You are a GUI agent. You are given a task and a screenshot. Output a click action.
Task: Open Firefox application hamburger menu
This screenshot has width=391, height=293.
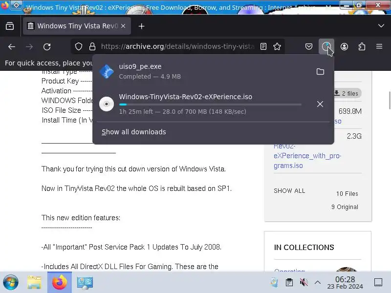[x=379, y=46]
